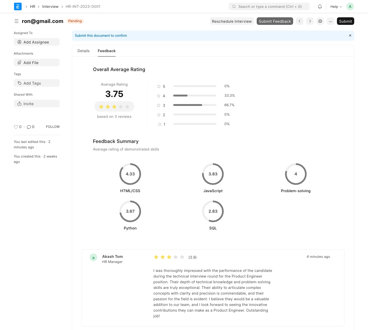Expand the Help dropdown menu
This screenshot has height=330, width=368.
[x=336, y=6]
